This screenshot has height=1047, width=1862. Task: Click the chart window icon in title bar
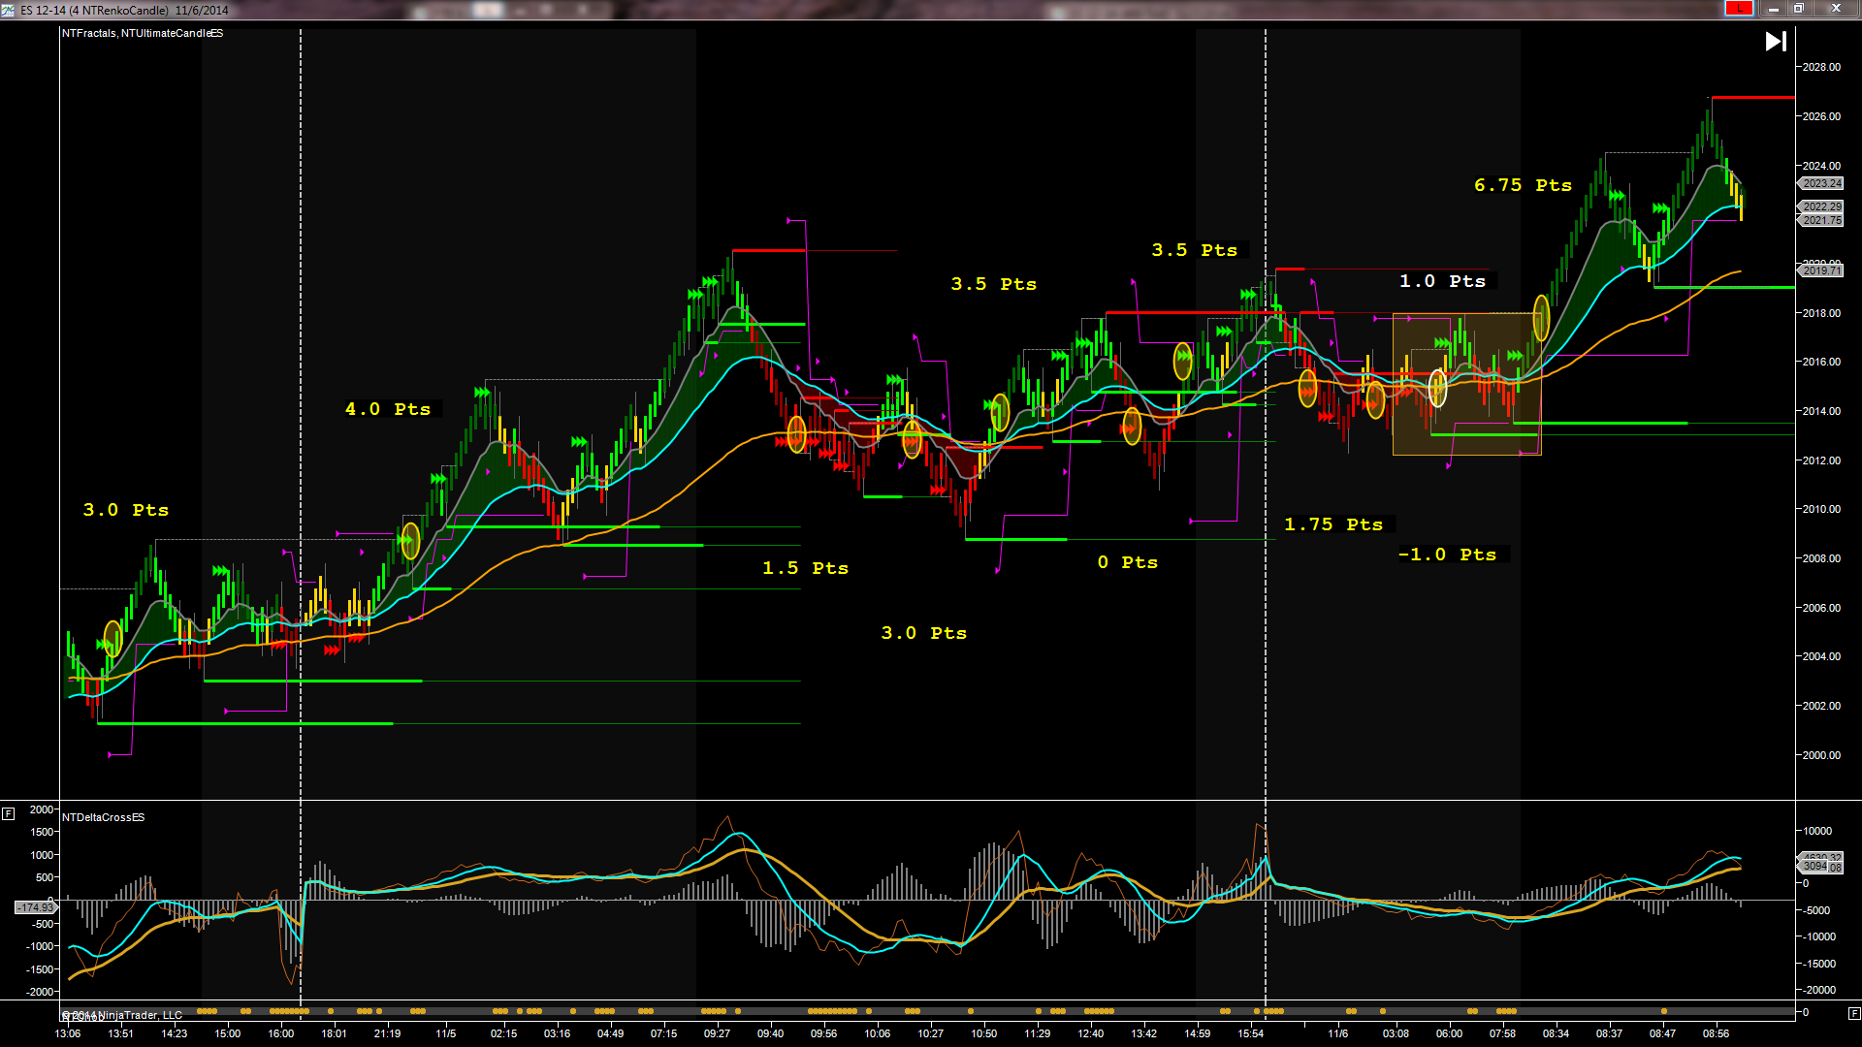(x=9, y=10)
